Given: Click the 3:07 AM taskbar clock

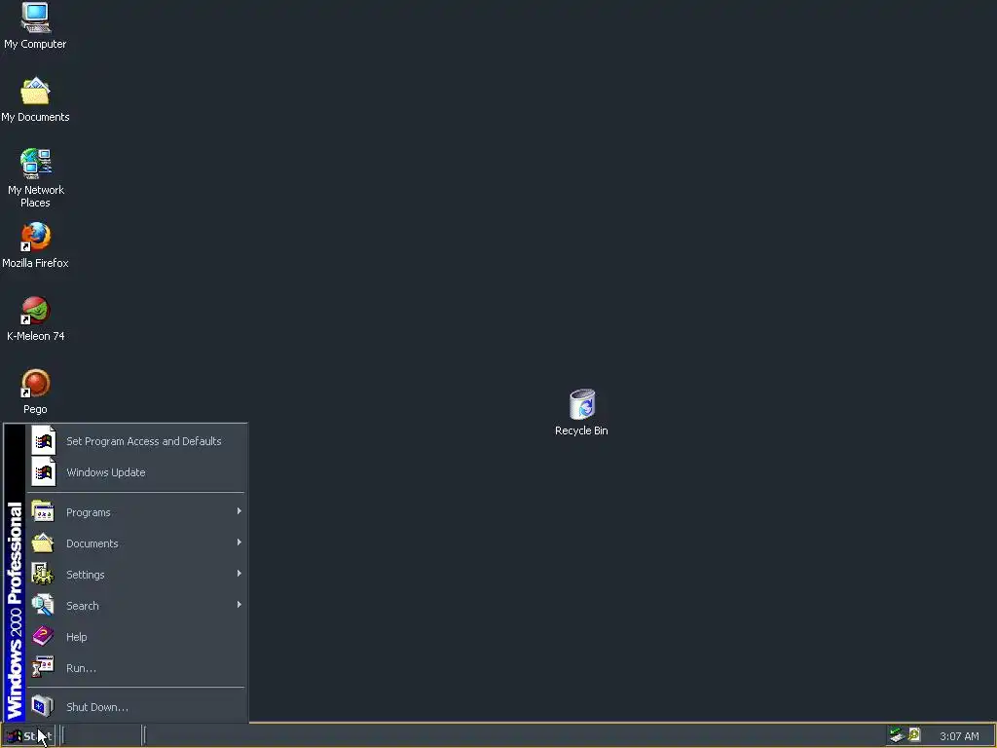Looking at the screenshot, I should [x=959, y=736].
